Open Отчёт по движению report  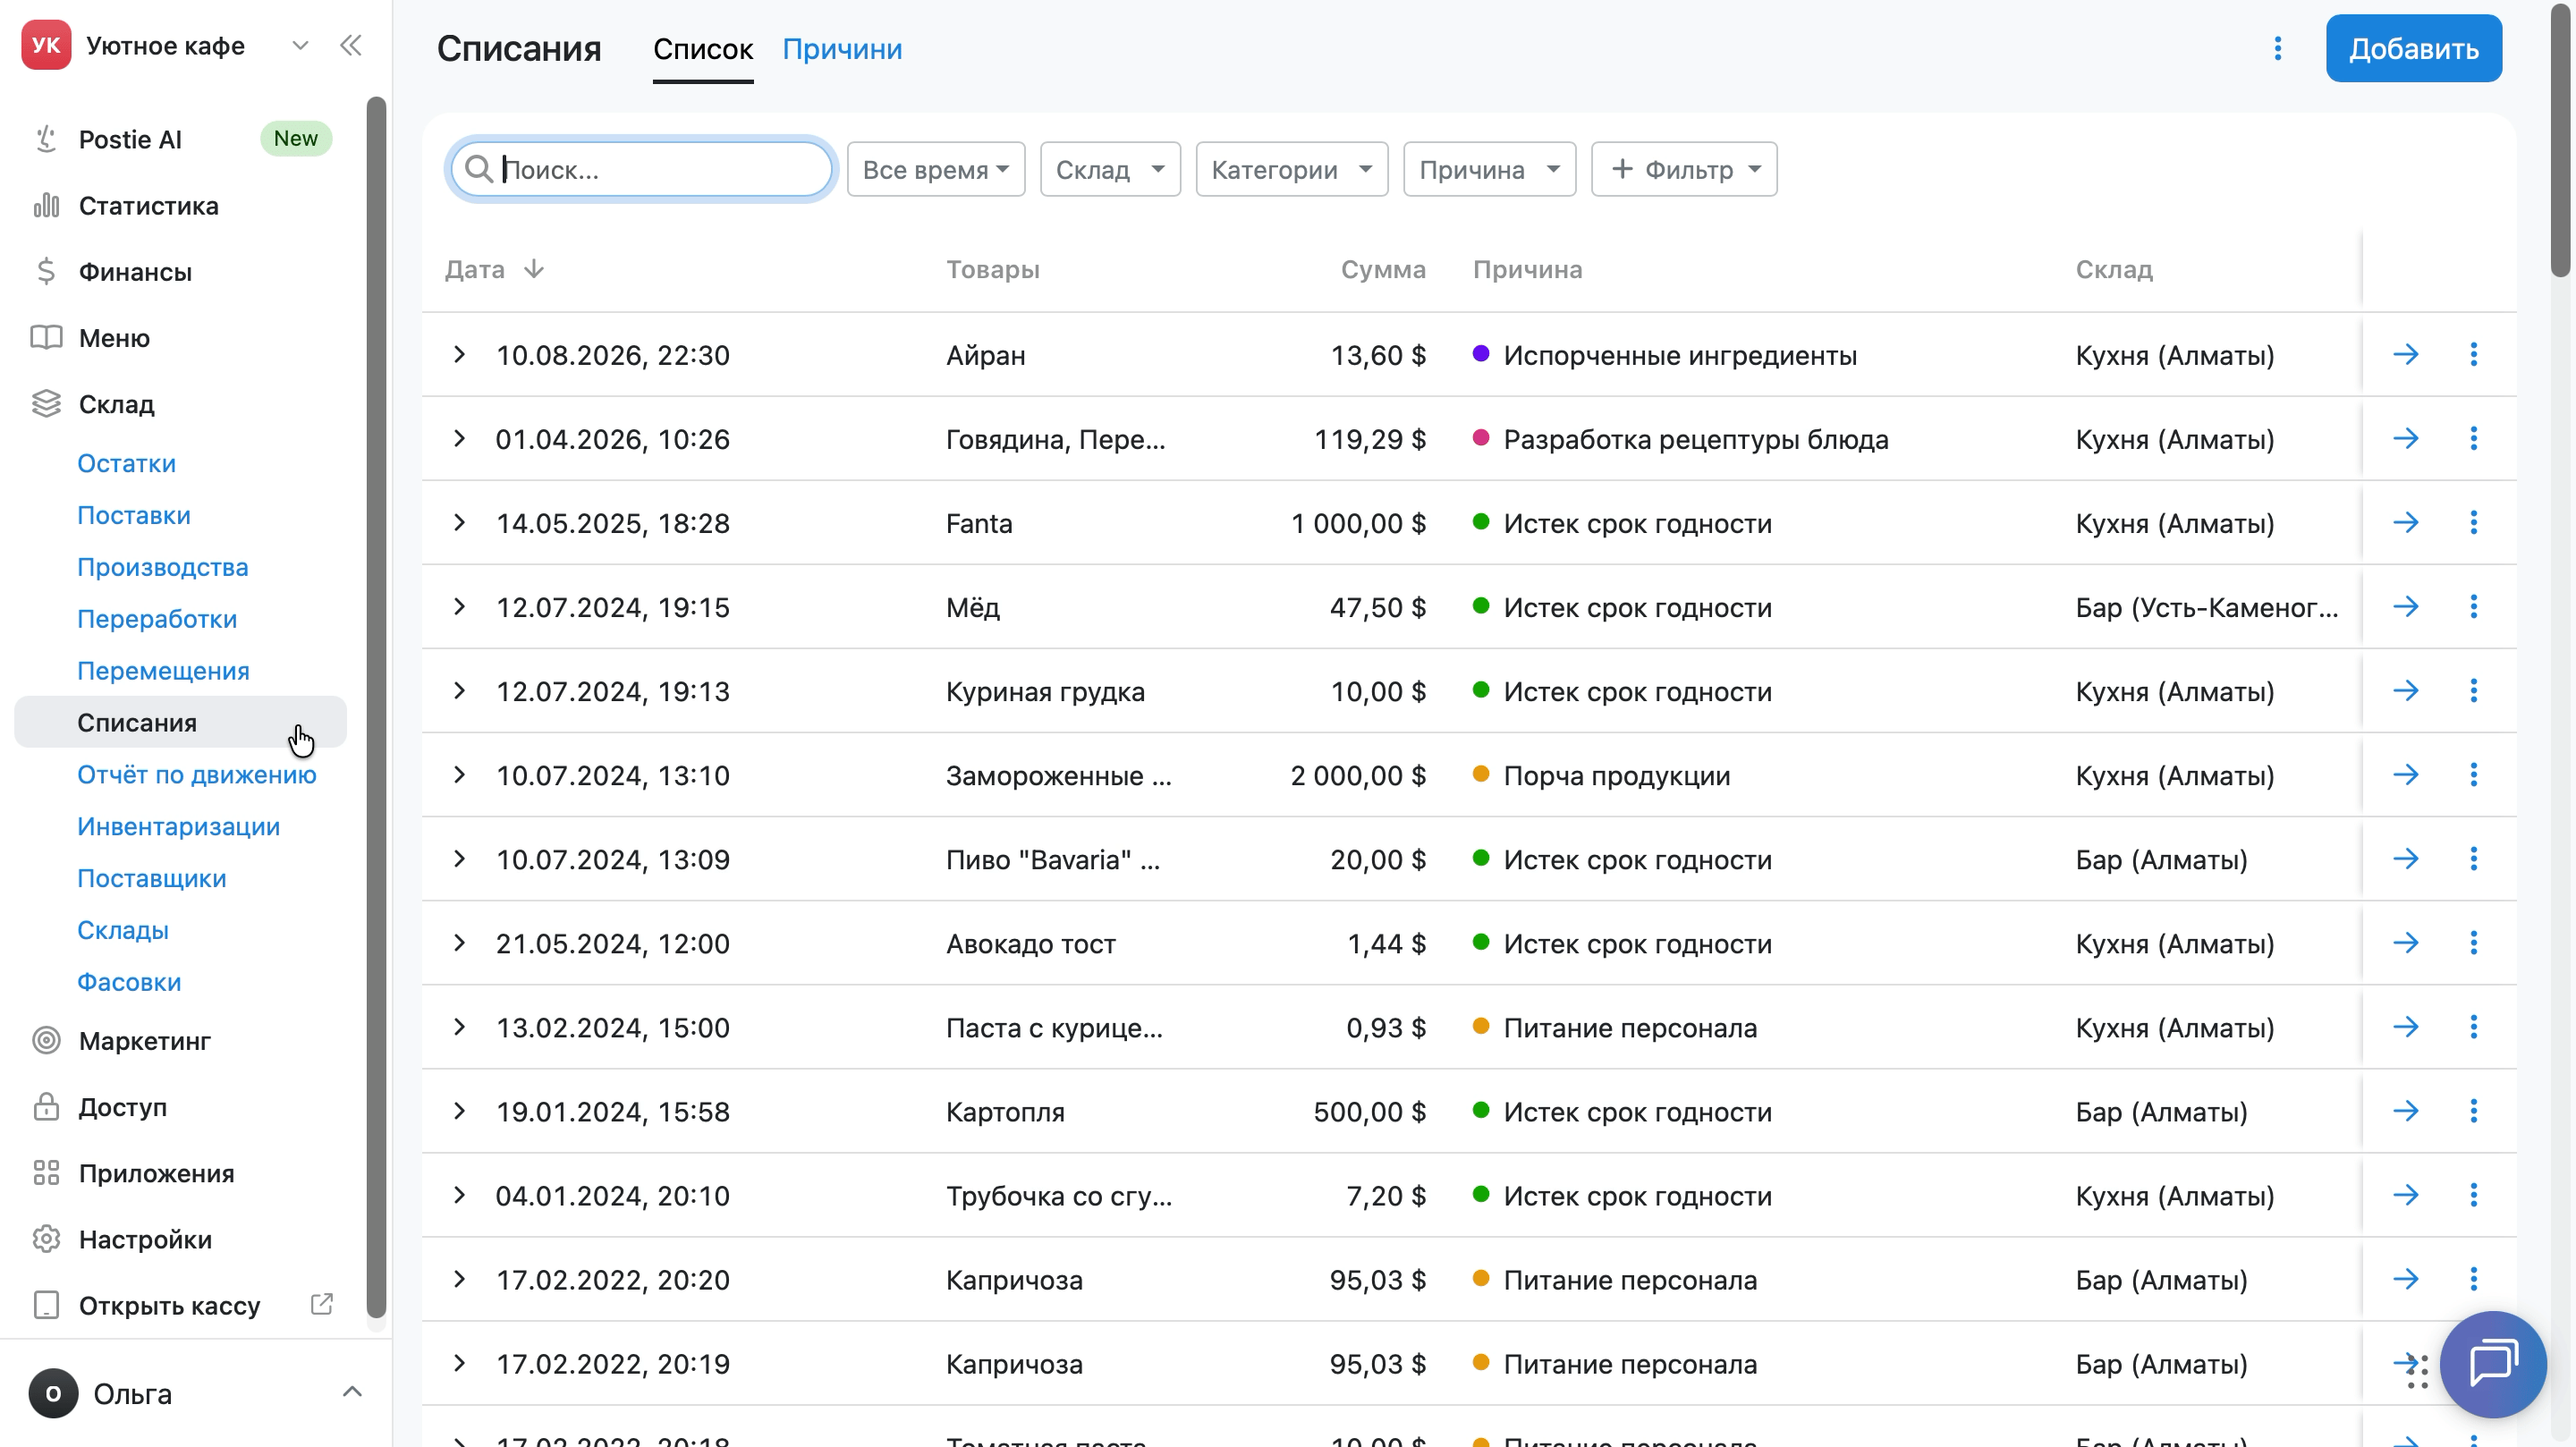[x=197, y=775]
